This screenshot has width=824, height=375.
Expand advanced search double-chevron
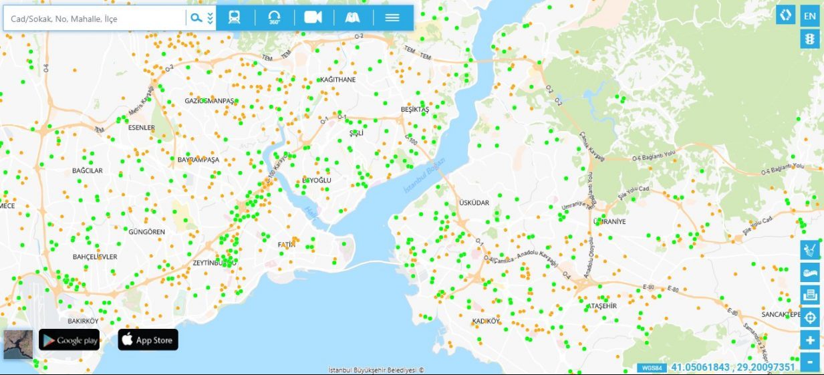211,18
